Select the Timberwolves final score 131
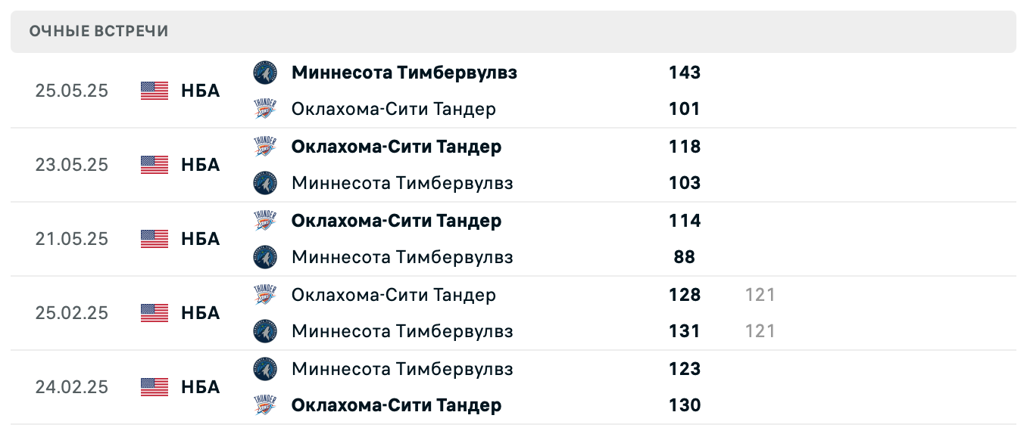The image size is (1027, 437). (685, 331)
